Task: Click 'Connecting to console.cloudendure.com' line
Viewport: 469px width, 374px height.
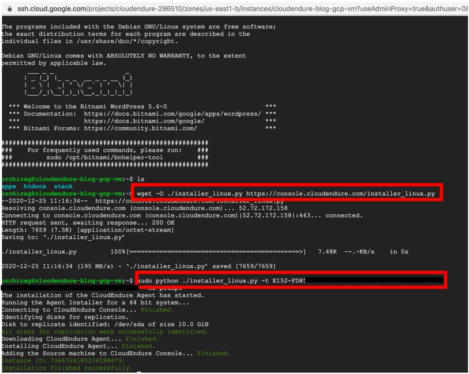Action: coord(182,215)
